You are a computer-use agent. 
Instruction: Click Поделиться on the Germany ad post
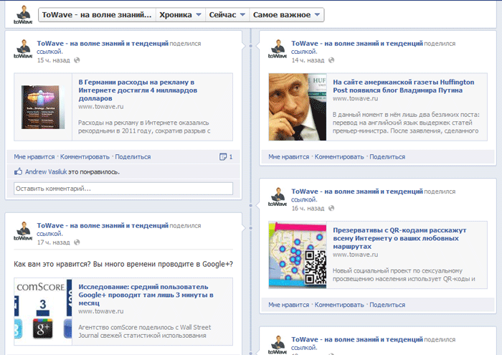[133, 157]
